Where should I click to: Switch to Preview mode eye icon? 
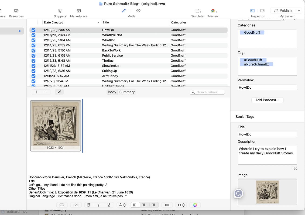[138, 11]
